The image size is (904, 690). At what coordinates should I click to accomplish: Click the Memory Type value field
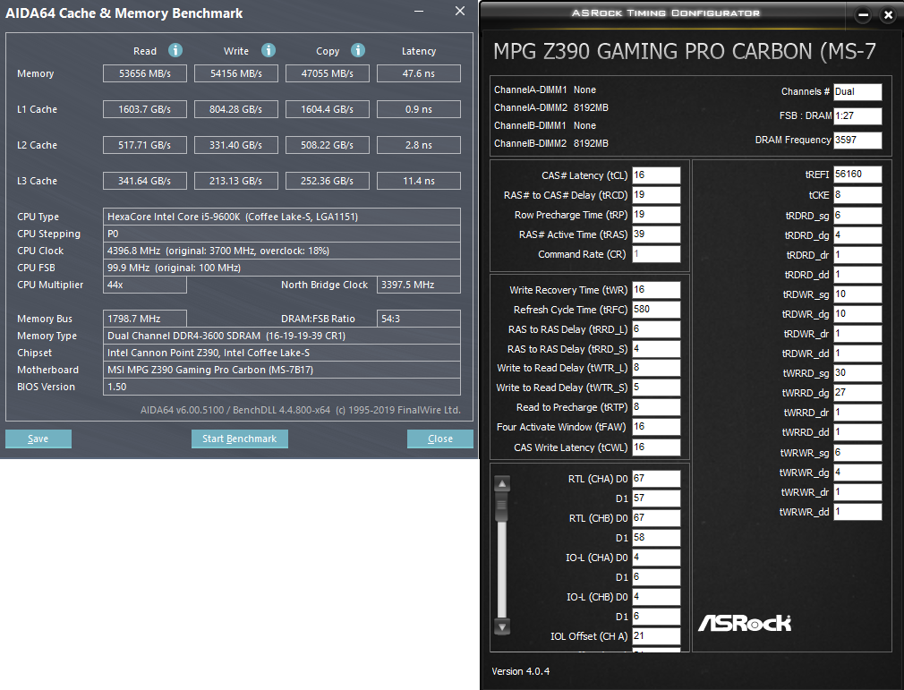point(282,336)
